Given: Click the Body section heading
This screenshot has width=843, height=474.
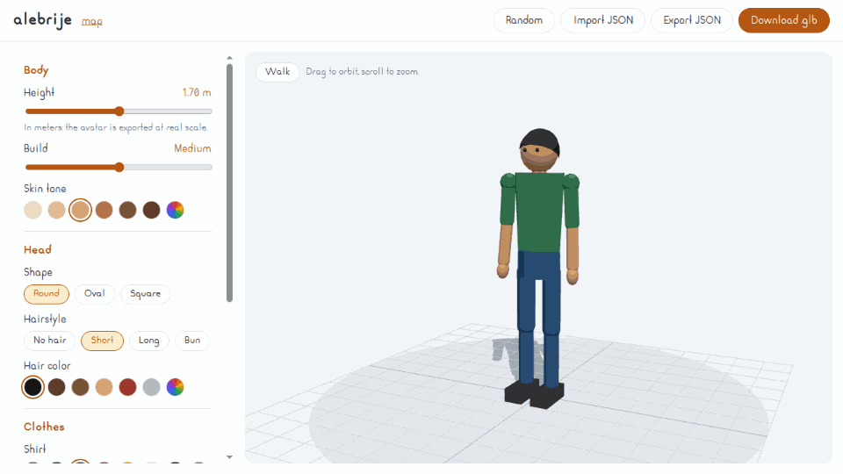Looking at the screenshot, I should 36,70.
